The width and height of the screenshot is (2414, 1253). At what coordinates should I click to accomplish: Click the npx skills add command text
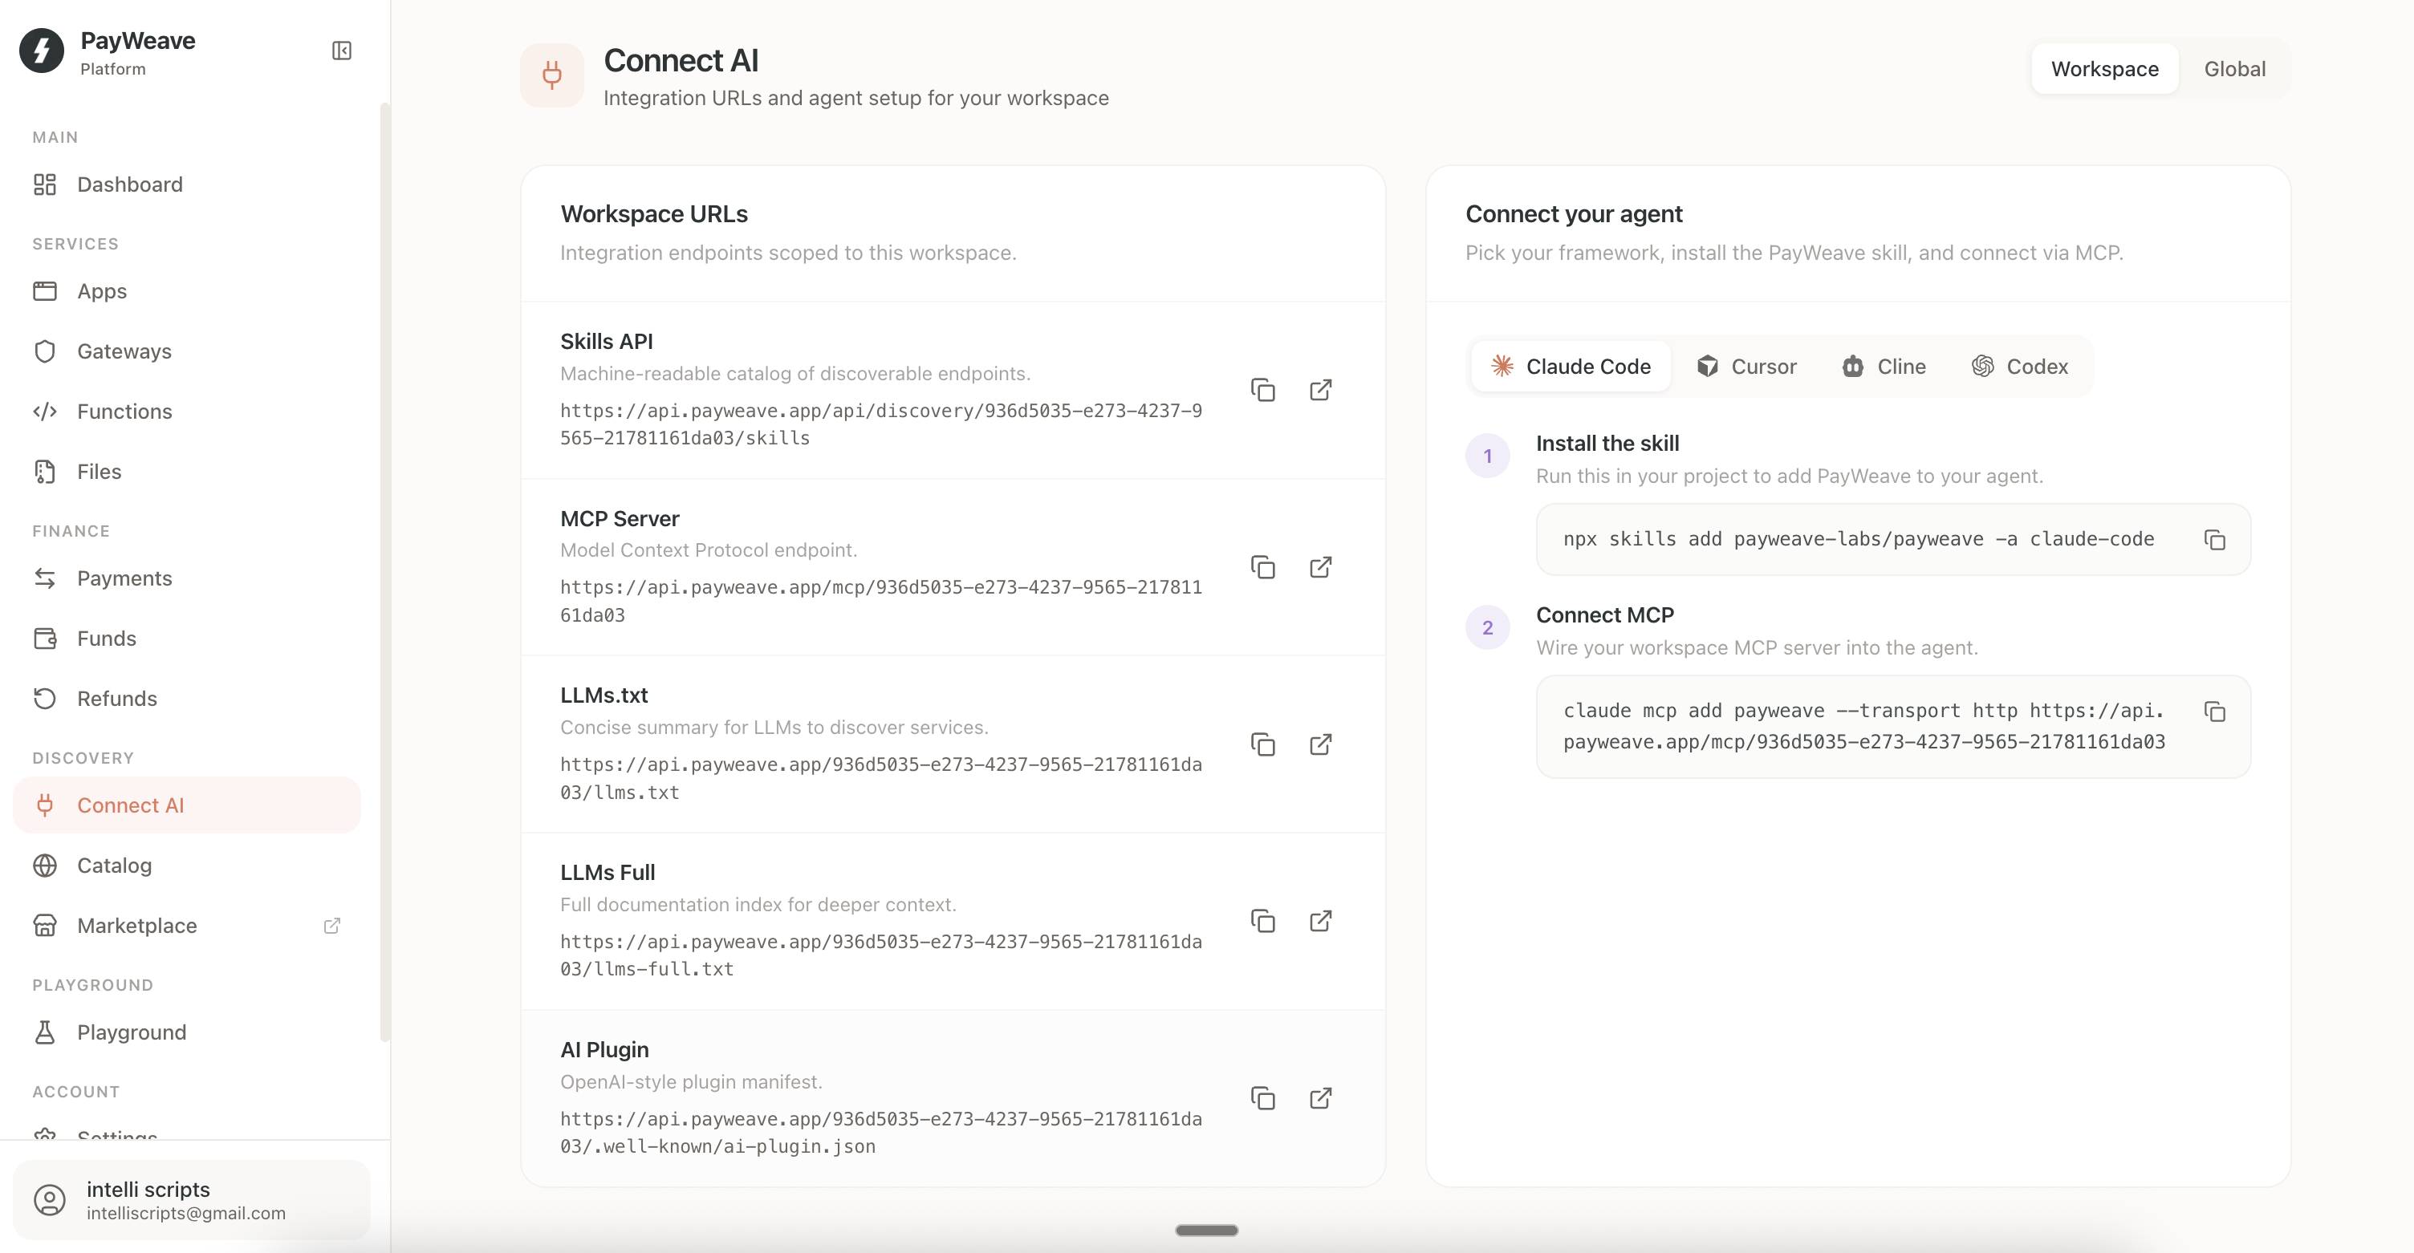(x=1859, y=539)
